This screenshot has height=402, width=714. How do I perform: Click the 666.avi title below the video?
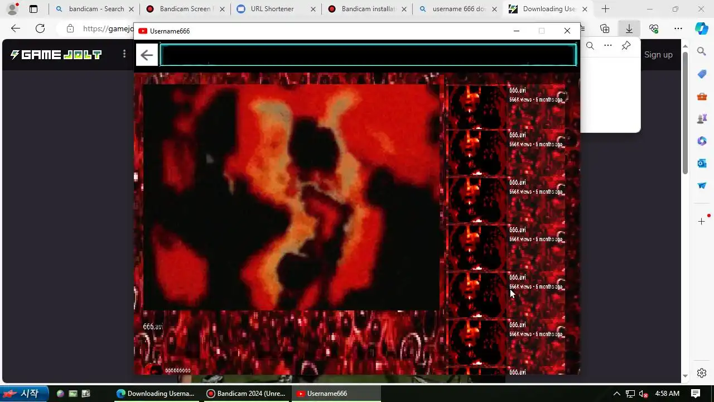pos(153,327)
